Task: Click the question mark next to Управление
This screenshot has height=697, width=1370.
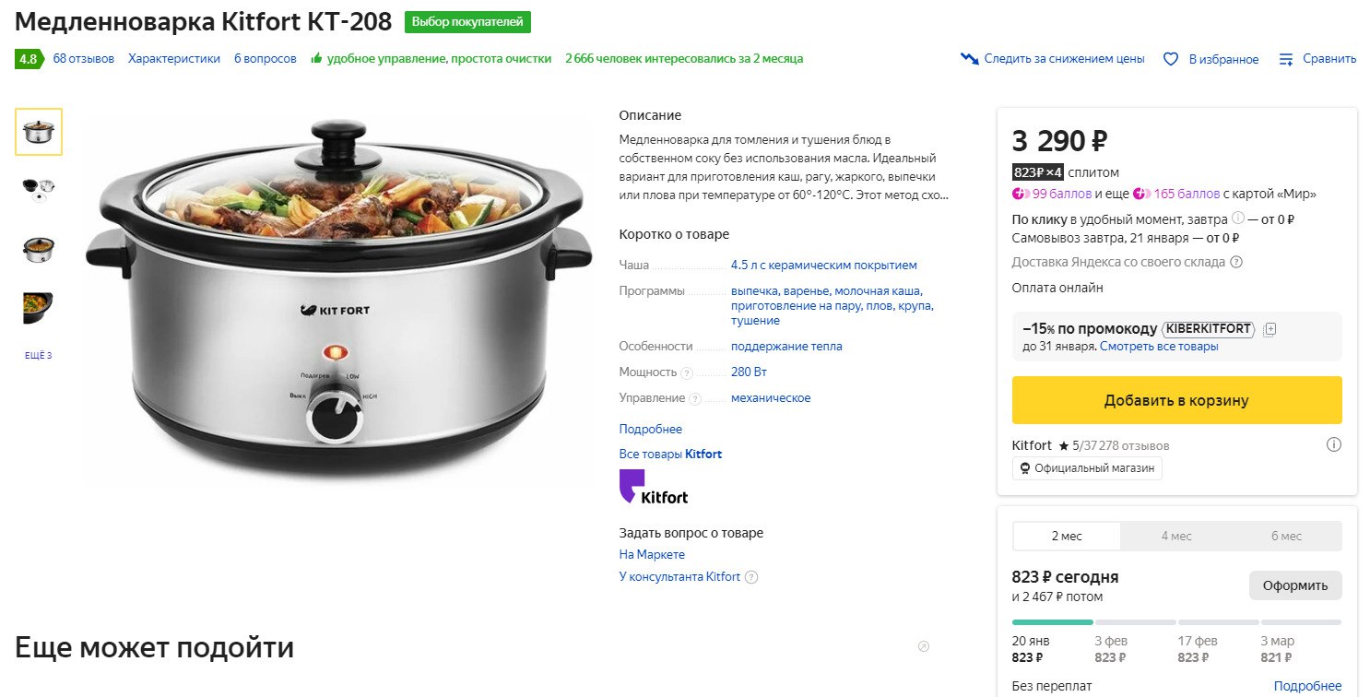Action: coord(695,398)
